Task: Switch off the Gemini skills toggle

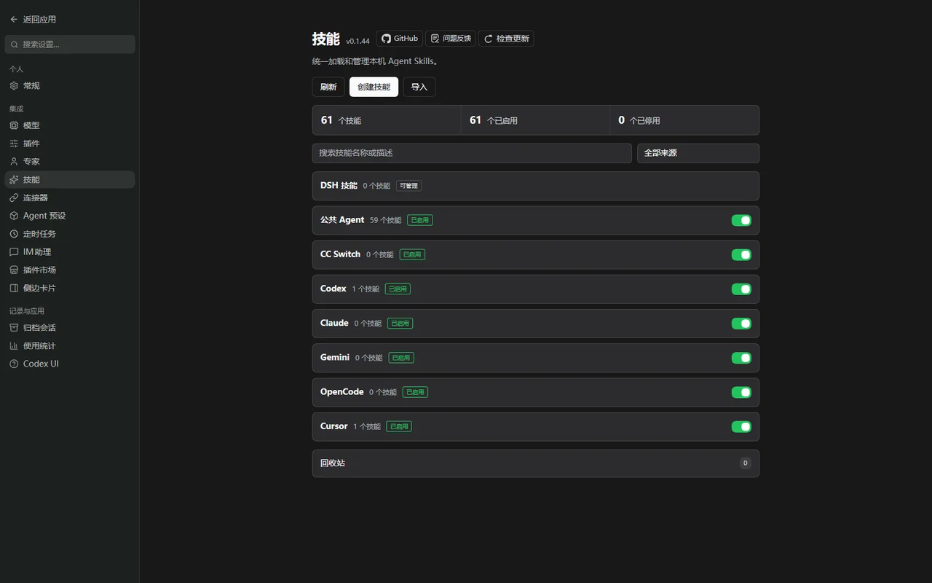Action: click(741, 358)
